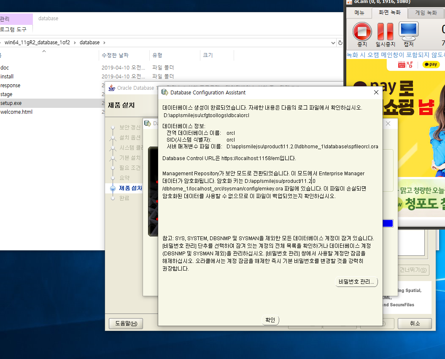Click the disabled 건너뛰기(S) button
This screenshot has height=359, width=445.
(413, 270)
